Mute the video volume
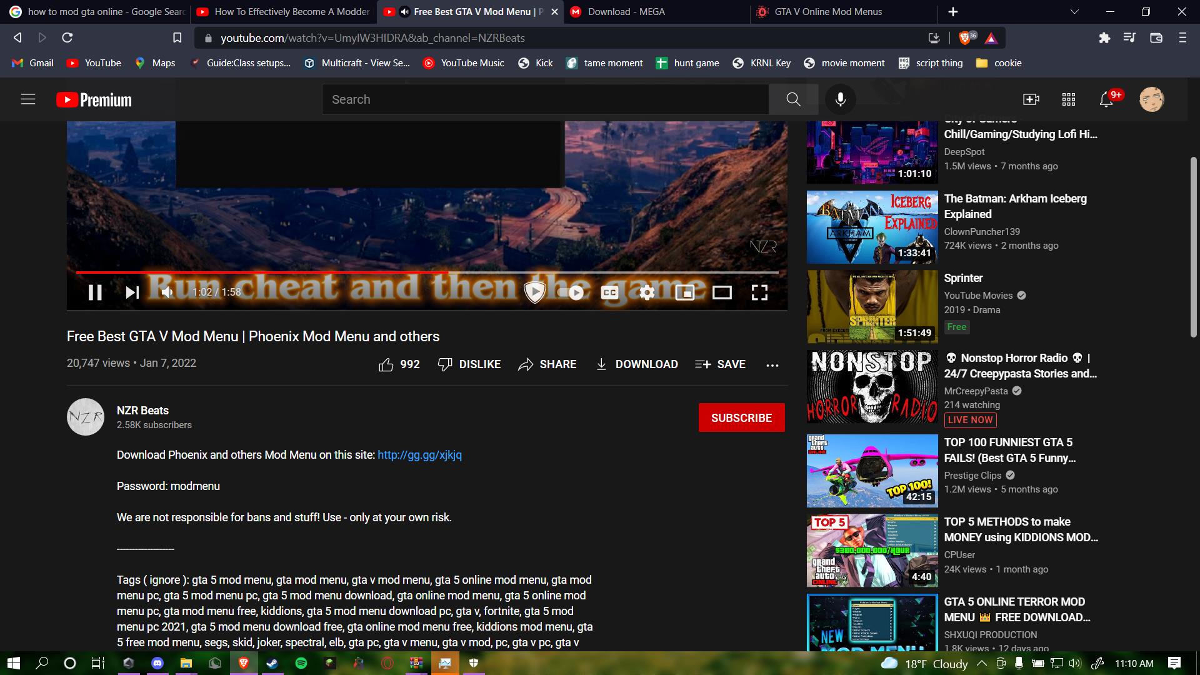 [167, 292]
